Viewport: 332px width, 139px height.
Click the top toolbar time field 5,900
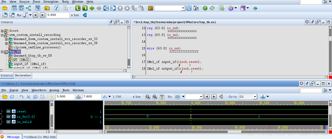tap(58, 15)
